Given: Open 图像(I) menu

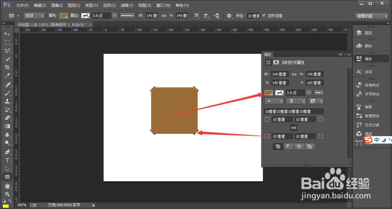Looking at the screenshot, I should pyautogui.click(x=57, y=5).
